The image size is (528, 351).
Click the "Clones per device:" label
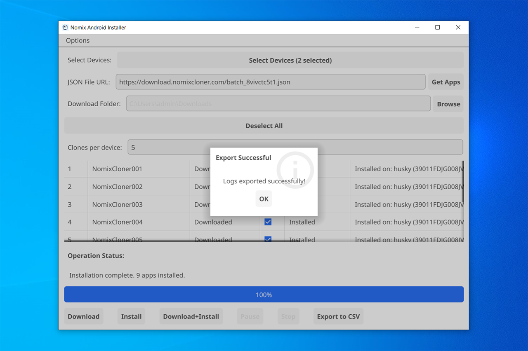point(95,147)
